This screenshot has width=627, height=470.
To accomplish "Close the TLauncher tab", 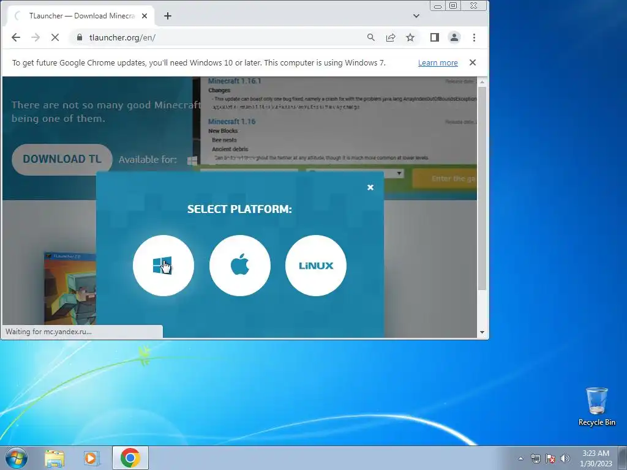I will pyautogui.click(x=145, y=16).
